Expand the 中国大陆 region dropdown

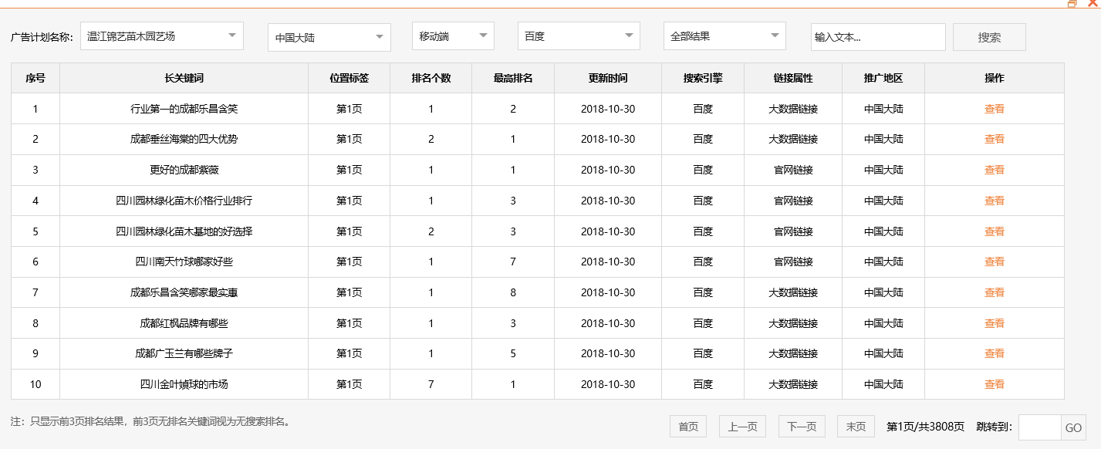click(x=328, y=35)
